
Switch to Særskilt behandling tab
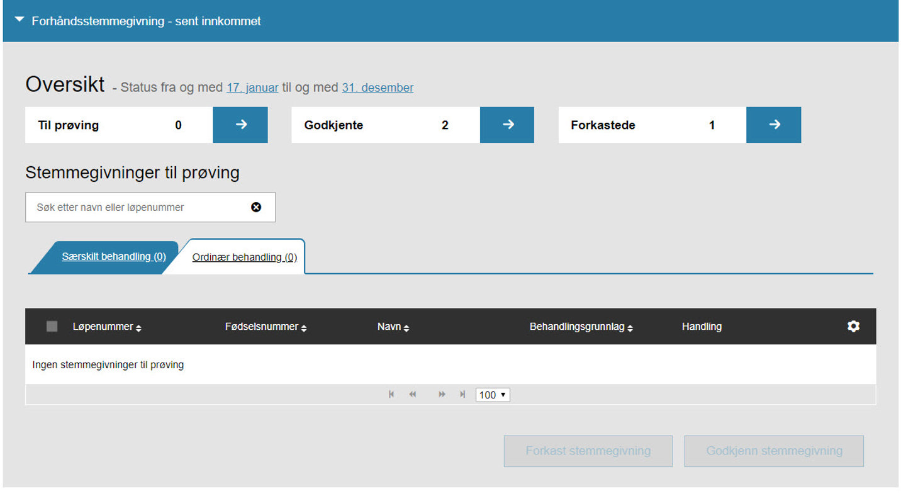coord(114,257)
